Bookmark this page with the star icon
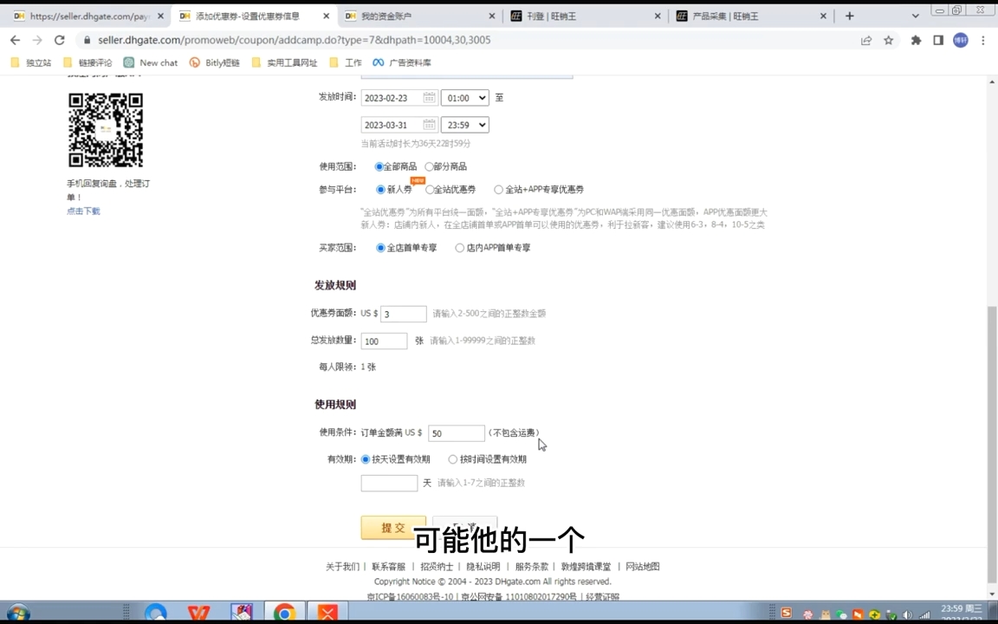 click(x=889, y=40)
